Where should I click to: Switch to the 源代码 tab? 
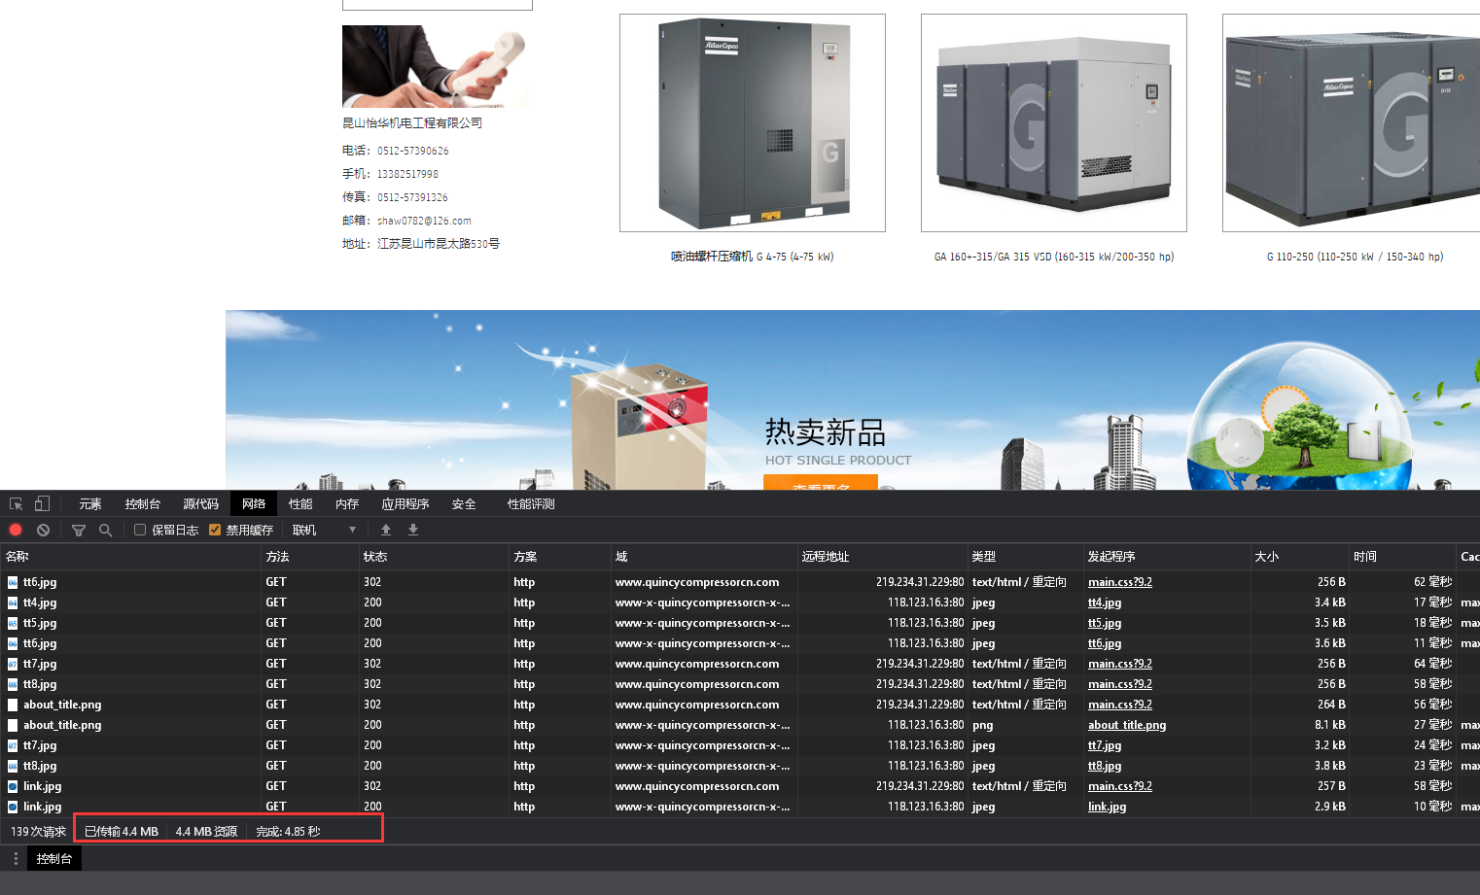pos(200,503)
